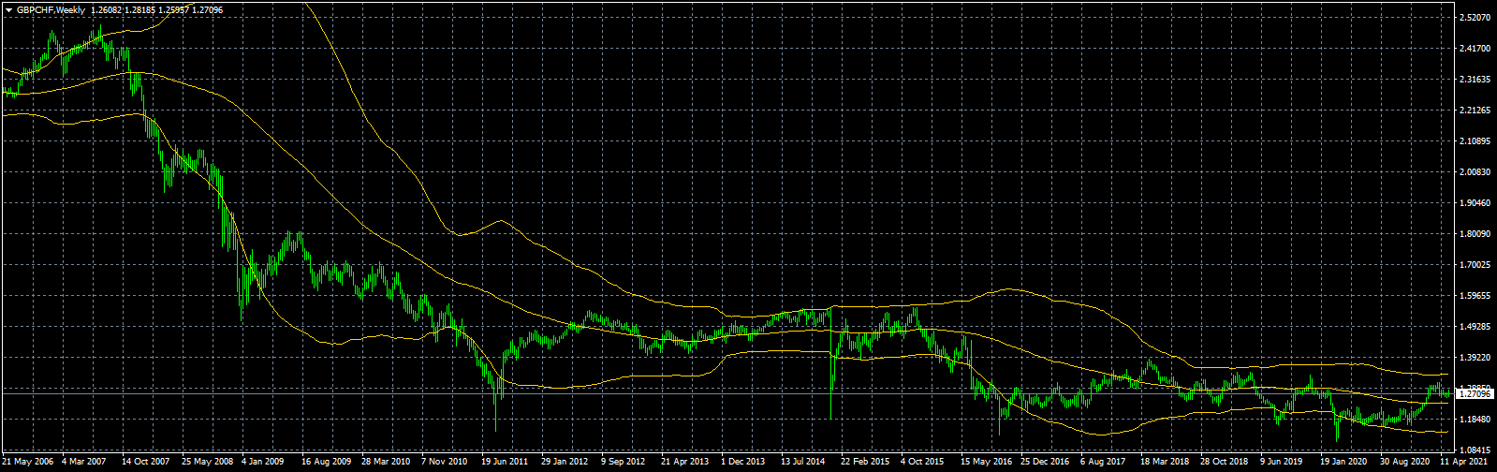The width and height of the screenshot is (1497, 472).
Task: Click the 14 Oct 2007 date label
Action: click(x=146, y=462)
